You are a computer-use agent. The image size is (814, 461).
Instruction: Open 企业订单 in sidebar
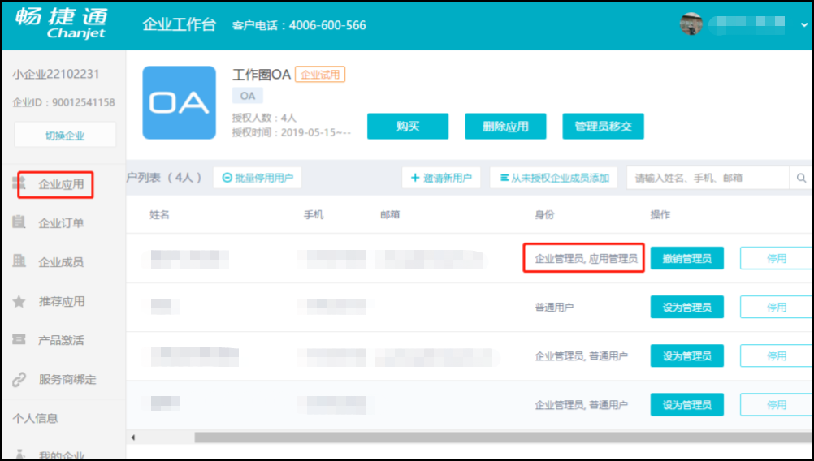(x=61, y=223)
